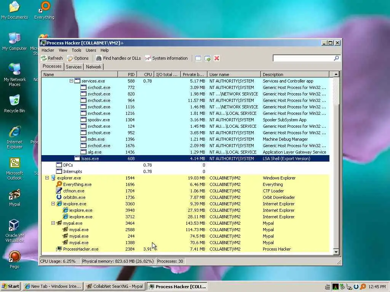The height and width of the screenshot is (292, 390).
Task: Open Recycle Bin desktop icon
Action: coord(14,104)
